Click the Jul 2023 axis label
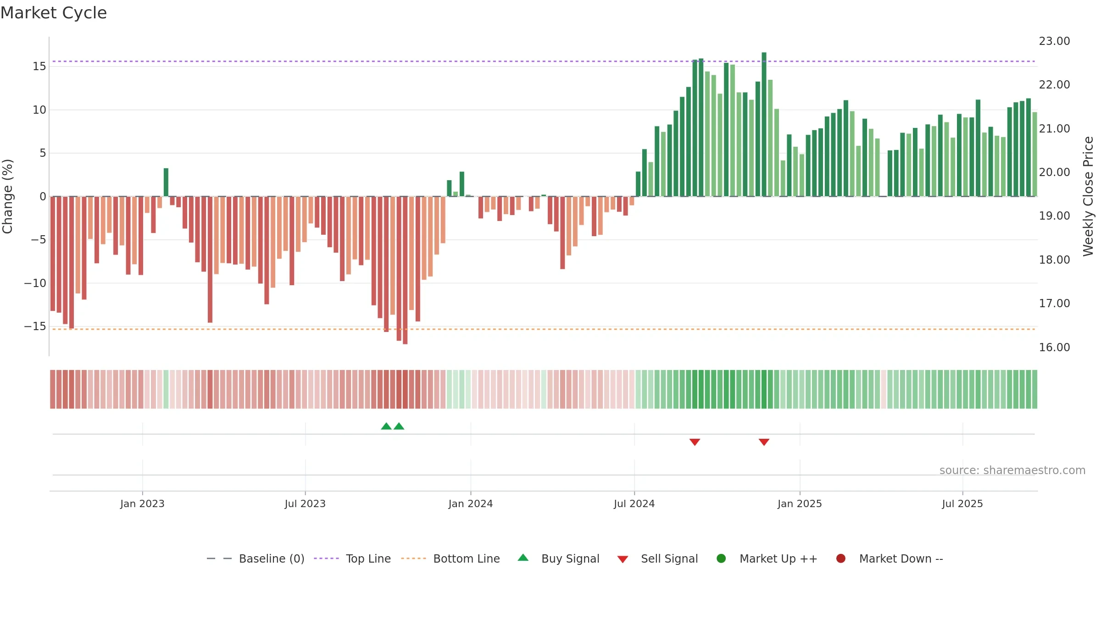Viewport: 1101px width, 619px height. coord(305,503)
